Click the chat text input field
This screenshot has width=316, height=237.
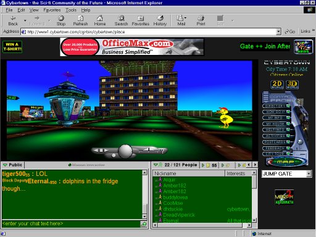pos(71,224)
